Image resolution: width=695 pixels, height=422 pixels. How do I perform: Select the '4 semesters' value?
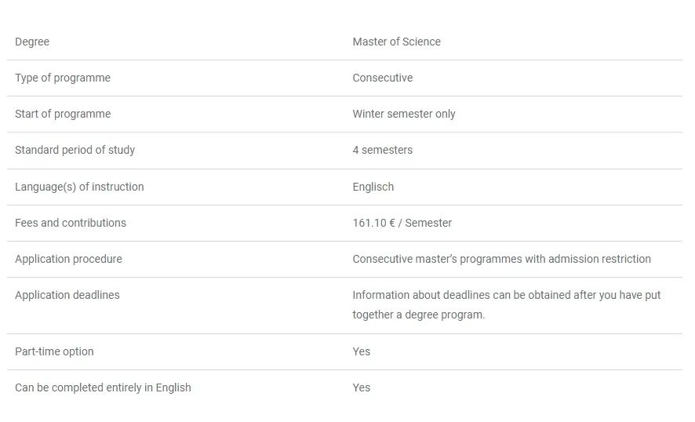coord(383,150)
